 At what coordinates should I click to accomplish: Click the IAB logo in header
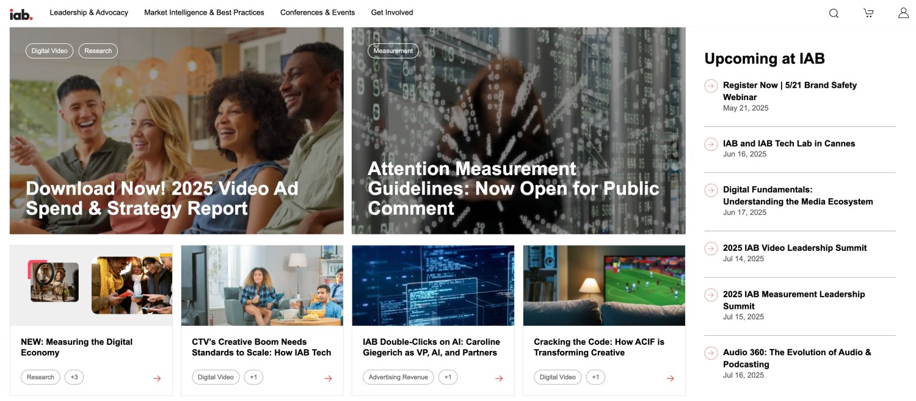click(x=21, y=13)
